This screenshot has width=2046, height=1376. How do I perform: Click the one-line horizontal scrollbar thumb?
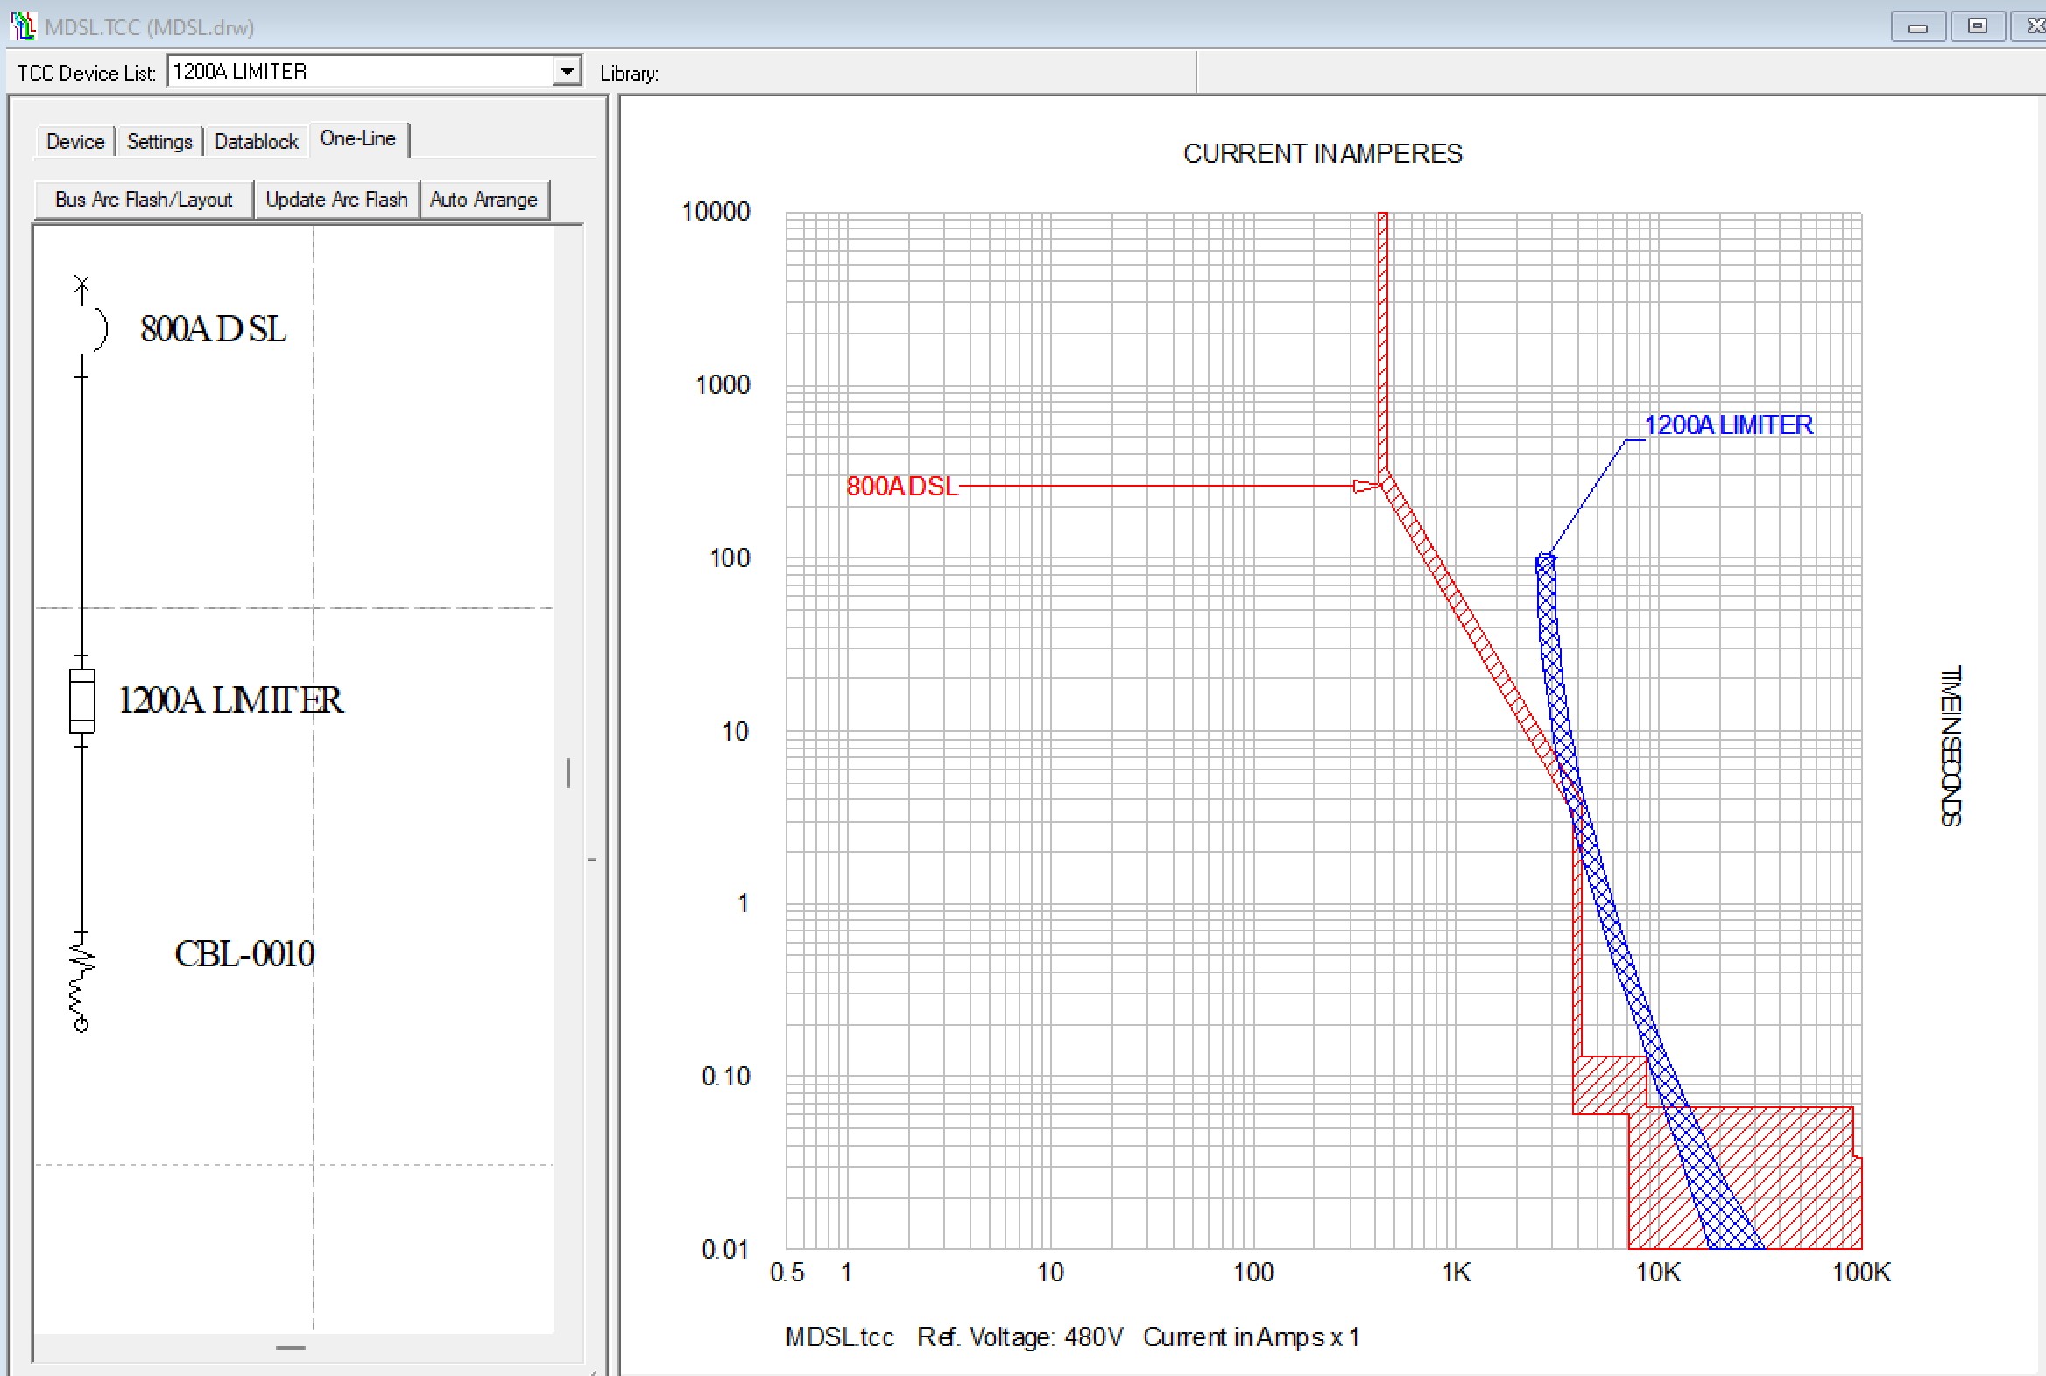click(x=291, y=1347)
